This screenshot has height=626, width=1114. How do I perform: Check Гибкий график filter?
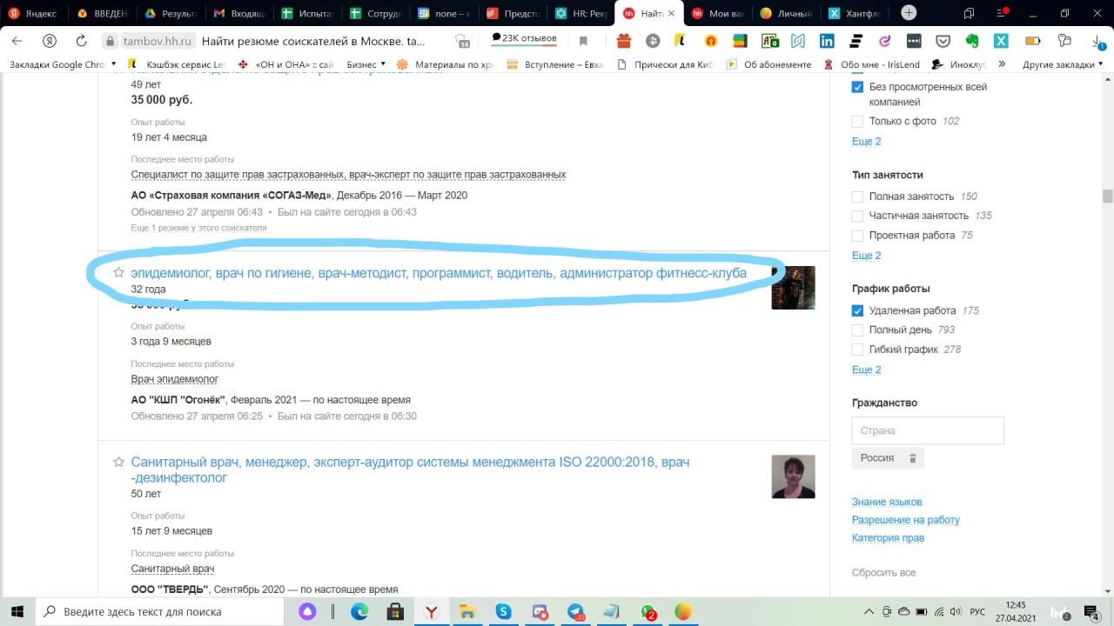point(857,350)
